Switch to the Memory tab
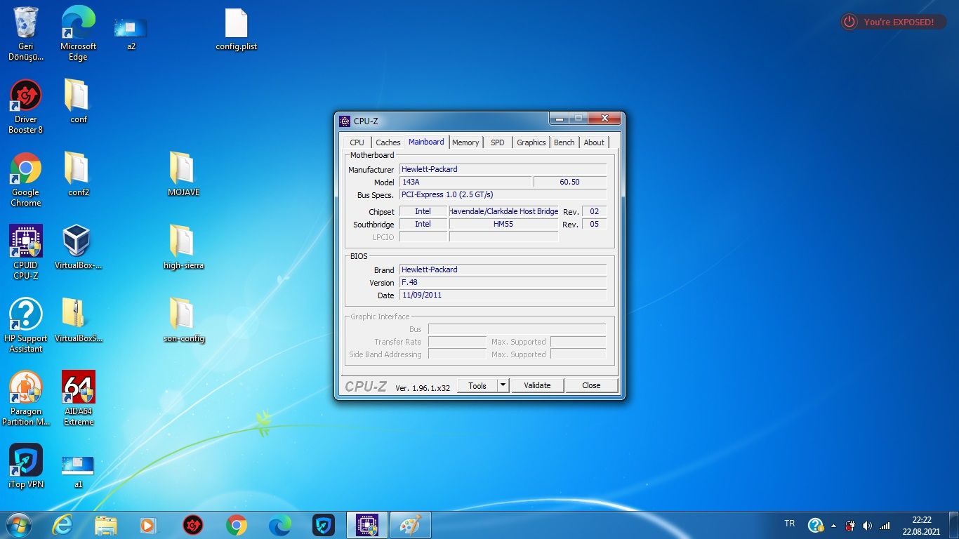Screen dimensions: 959x539 [x=465, y=142]
